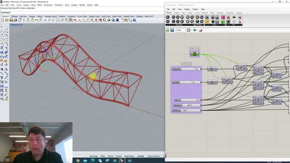Toggle Ortho in Rhino status bar
Viewport: 290px width, 163px height.
pos(103,156)
